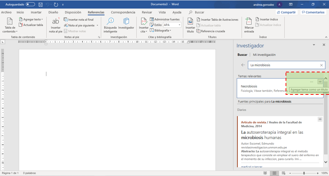Click Nota al pie siguiente

click(x=79, y=25)
